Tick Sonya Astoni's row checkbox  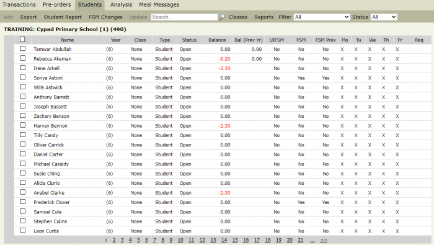(23, 78)
